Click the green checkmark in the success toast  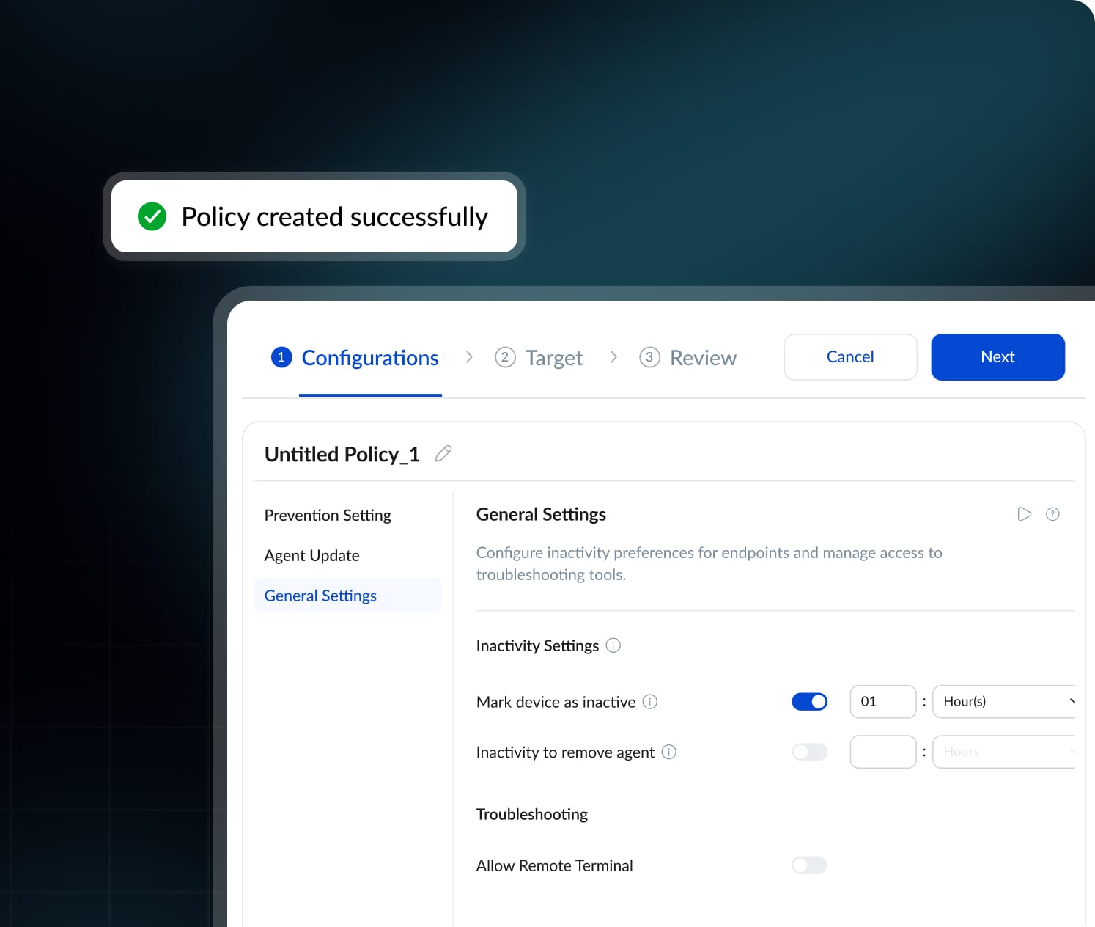pyautogui.click(x=152, y=216)
